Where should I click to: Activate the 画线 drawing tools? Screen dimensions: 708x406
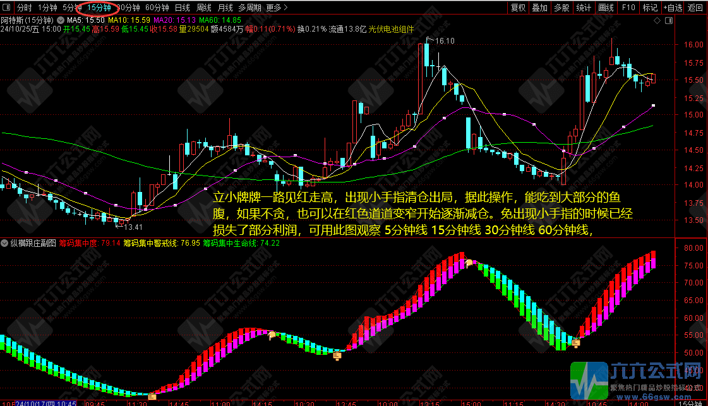(606, 8)
